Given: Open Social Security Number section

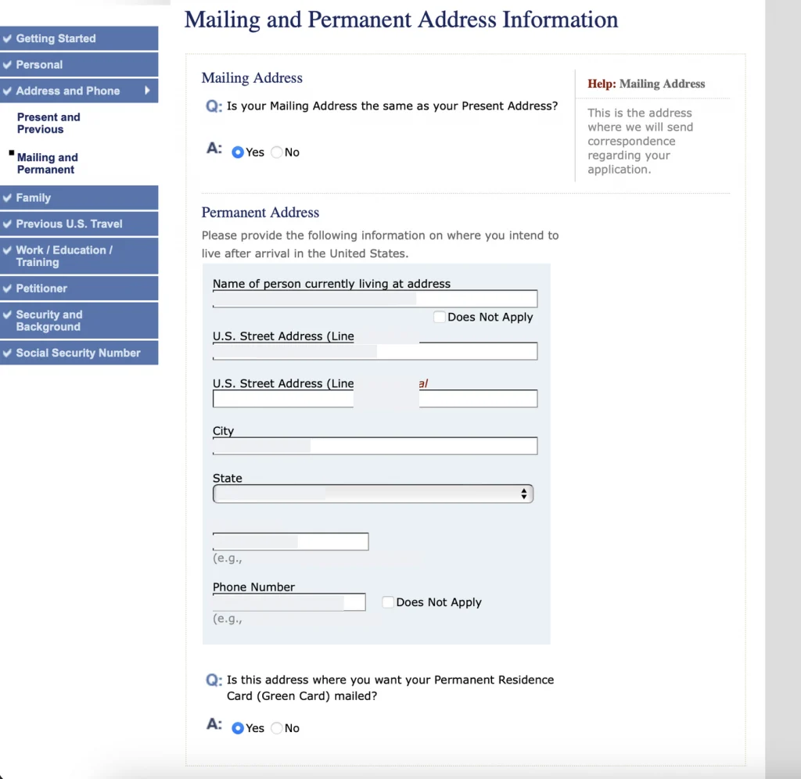Looking at the screenshot, I should point(79,353).
